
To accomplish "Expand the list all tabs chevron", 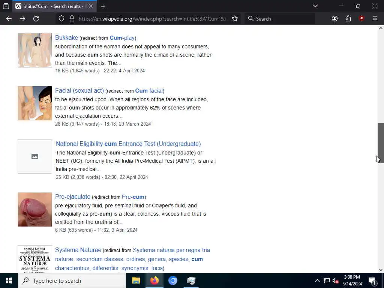I will (315, 6).
